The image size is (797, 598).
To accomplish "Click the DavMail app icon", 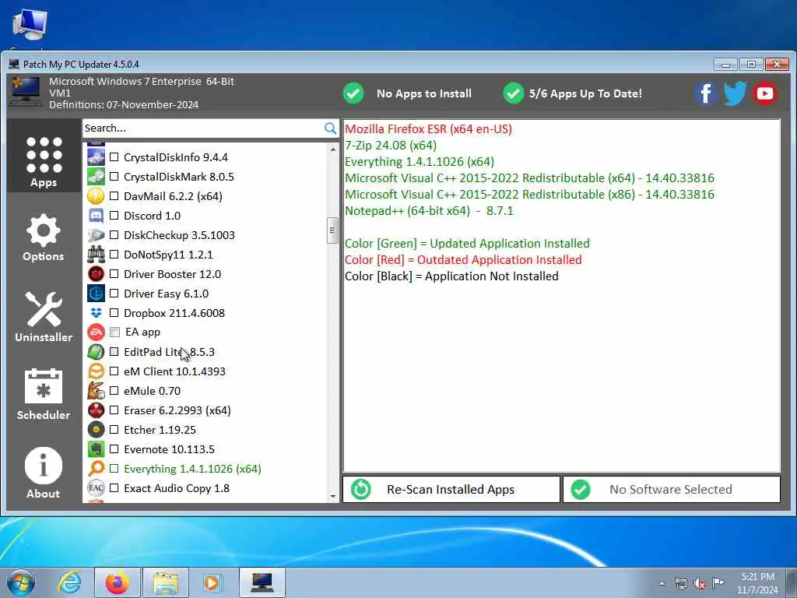I will tap(96, 195).
